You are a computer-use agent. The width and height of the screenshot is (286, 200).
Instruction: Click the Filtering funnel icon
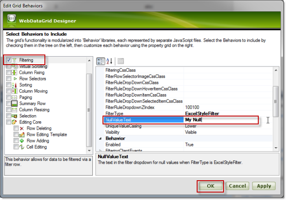(x=15, y=60)
